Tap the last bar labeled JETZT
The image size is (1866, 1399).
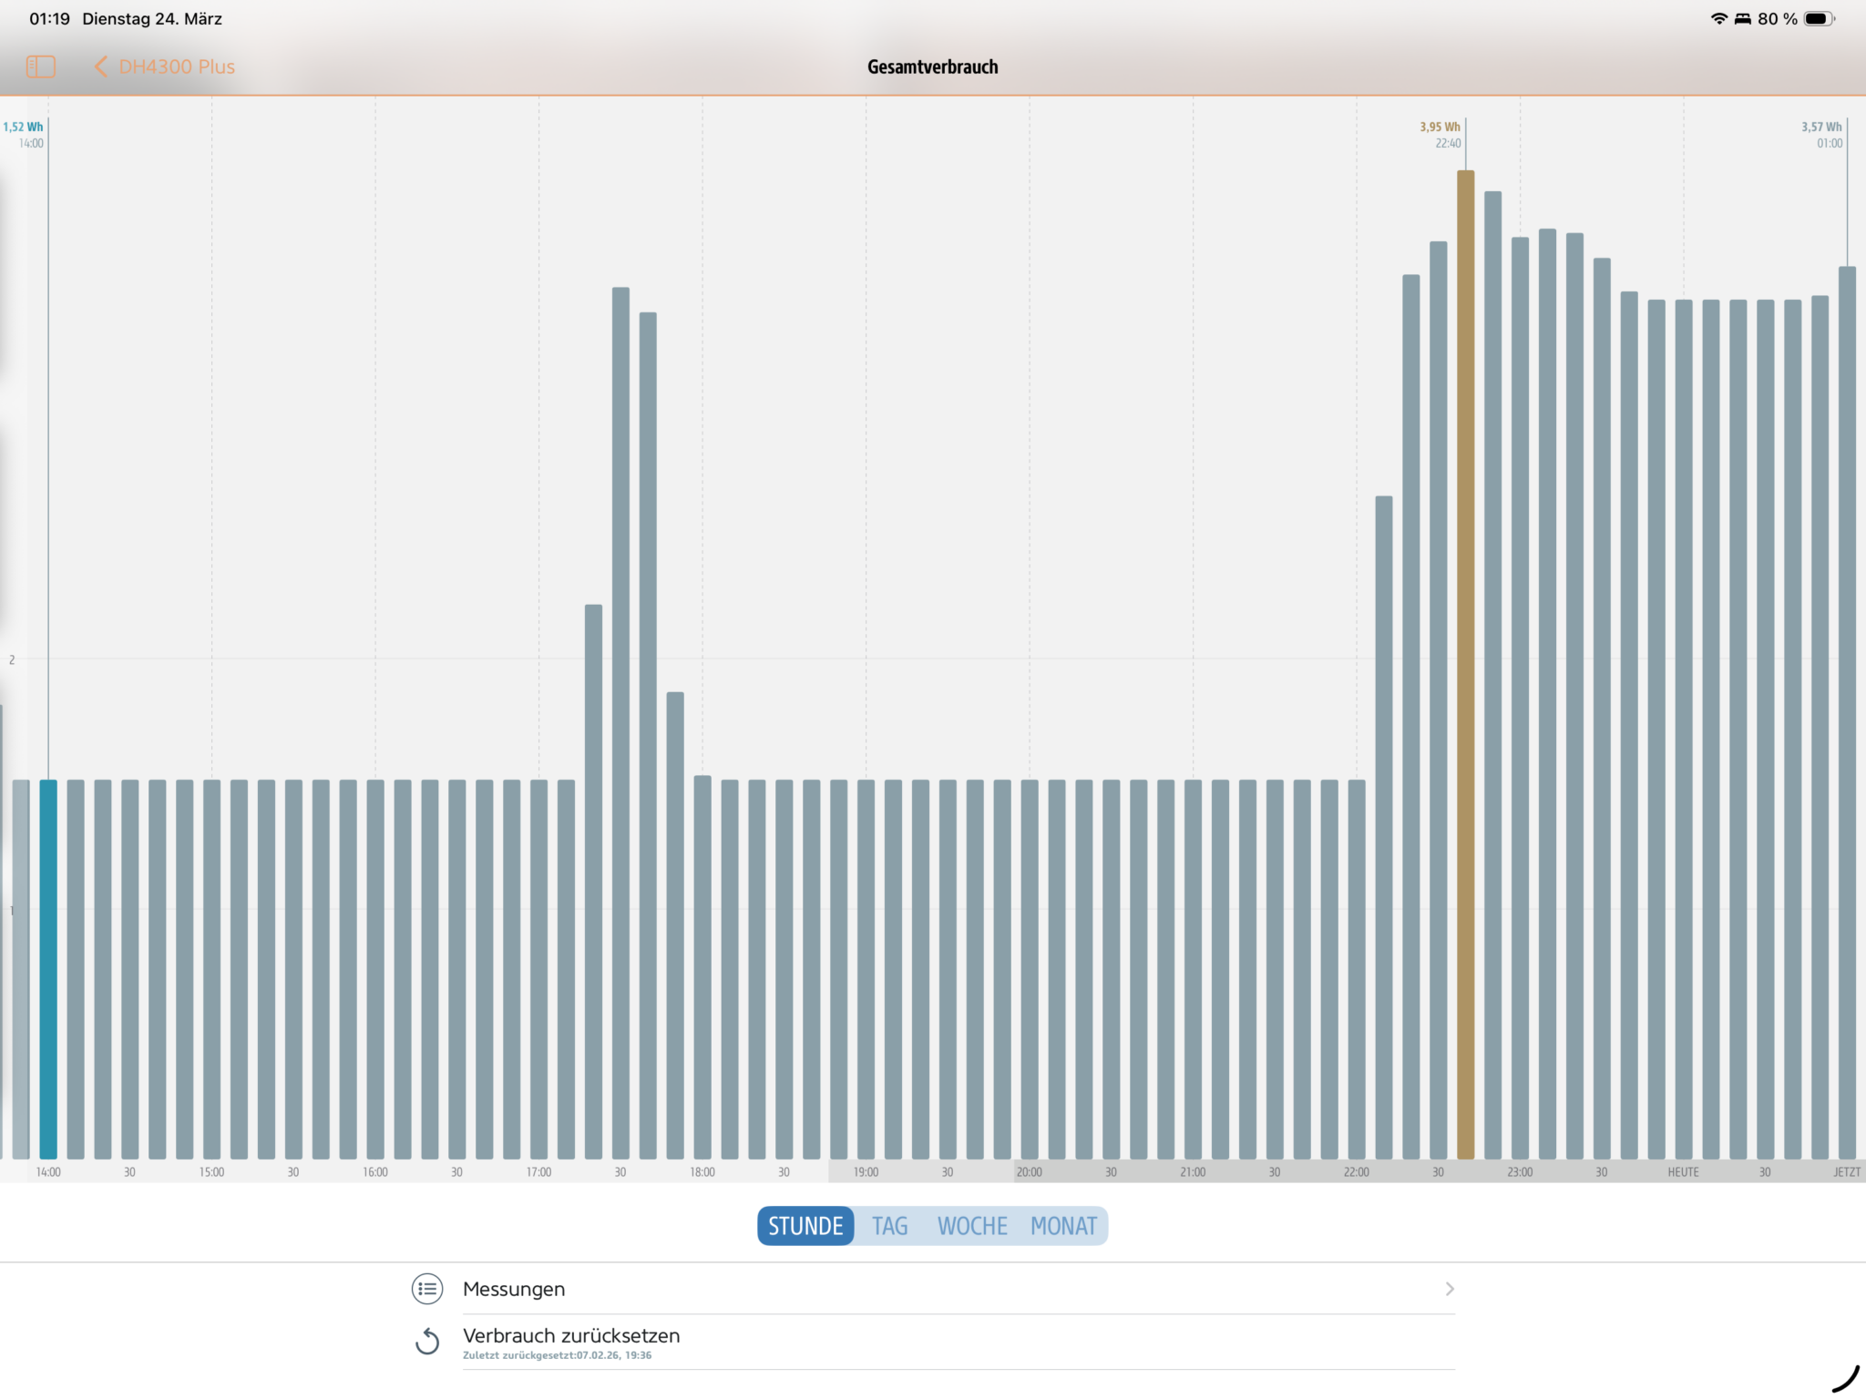pos(1847,710)
